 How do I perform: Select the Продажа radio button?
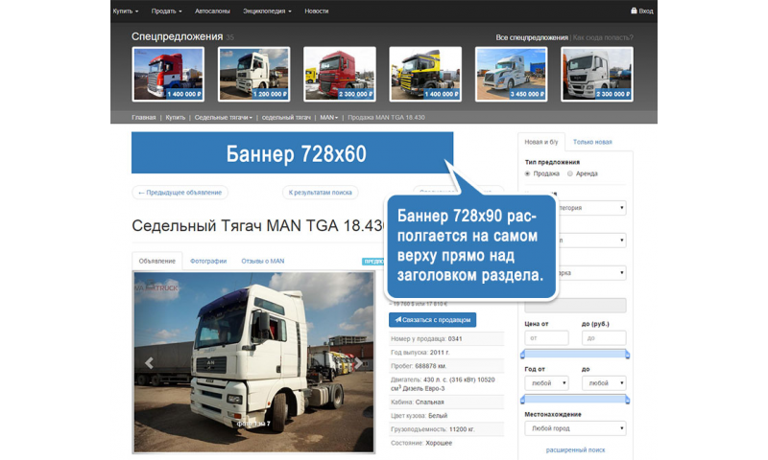(x=527, y=173)
